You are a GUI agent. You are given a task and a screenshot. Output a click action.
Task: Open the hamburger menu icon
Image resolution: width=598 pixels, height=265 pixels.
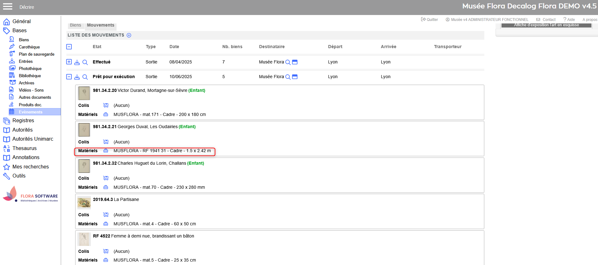tap(8, 7)
